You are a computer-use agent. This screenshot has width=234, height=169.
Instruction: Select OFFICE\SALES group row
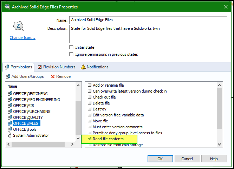(26, 123)
